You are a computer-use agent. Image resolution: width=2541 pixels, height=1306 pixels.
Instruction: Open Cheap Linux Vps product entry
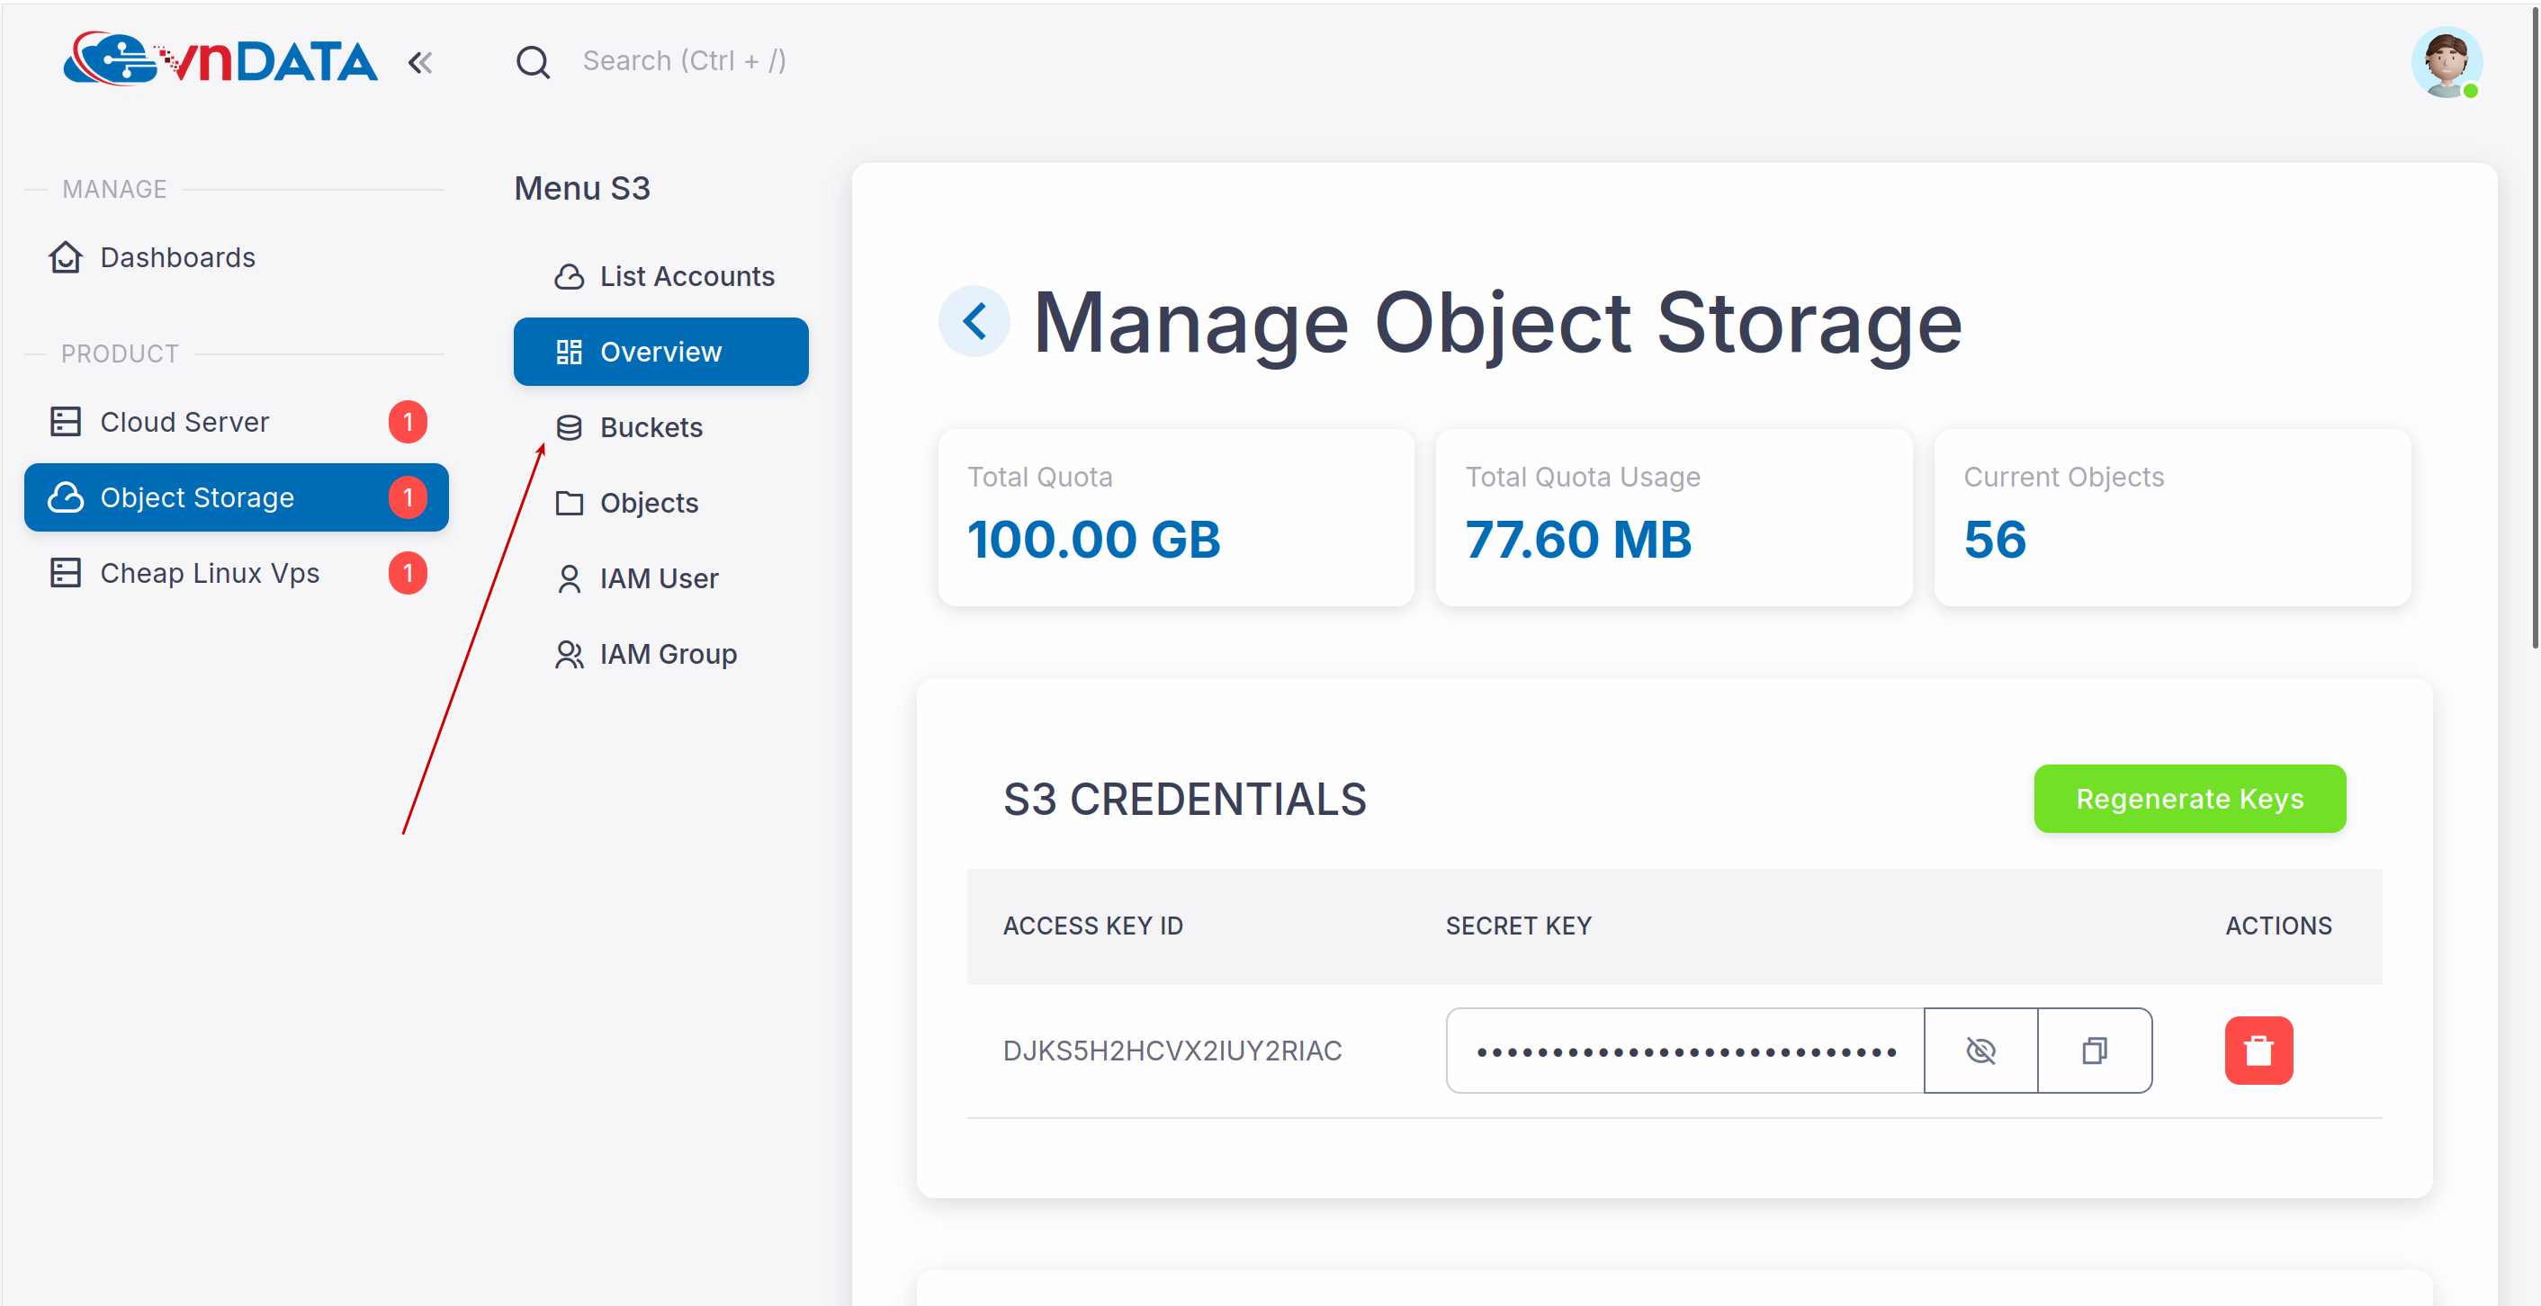click(x=209, y=573)
